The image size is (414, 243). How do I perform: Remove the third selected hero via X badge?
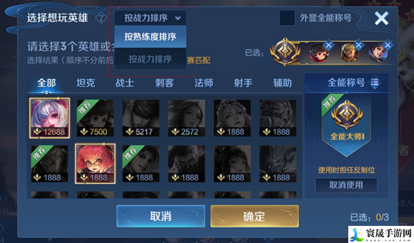point(388,45)
